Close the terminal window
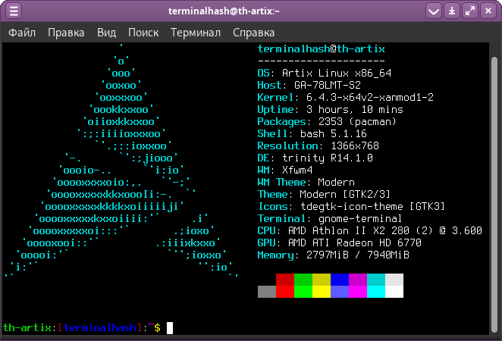Image resolution: width=502 pixels, height=341 pixels. (488, 11)
